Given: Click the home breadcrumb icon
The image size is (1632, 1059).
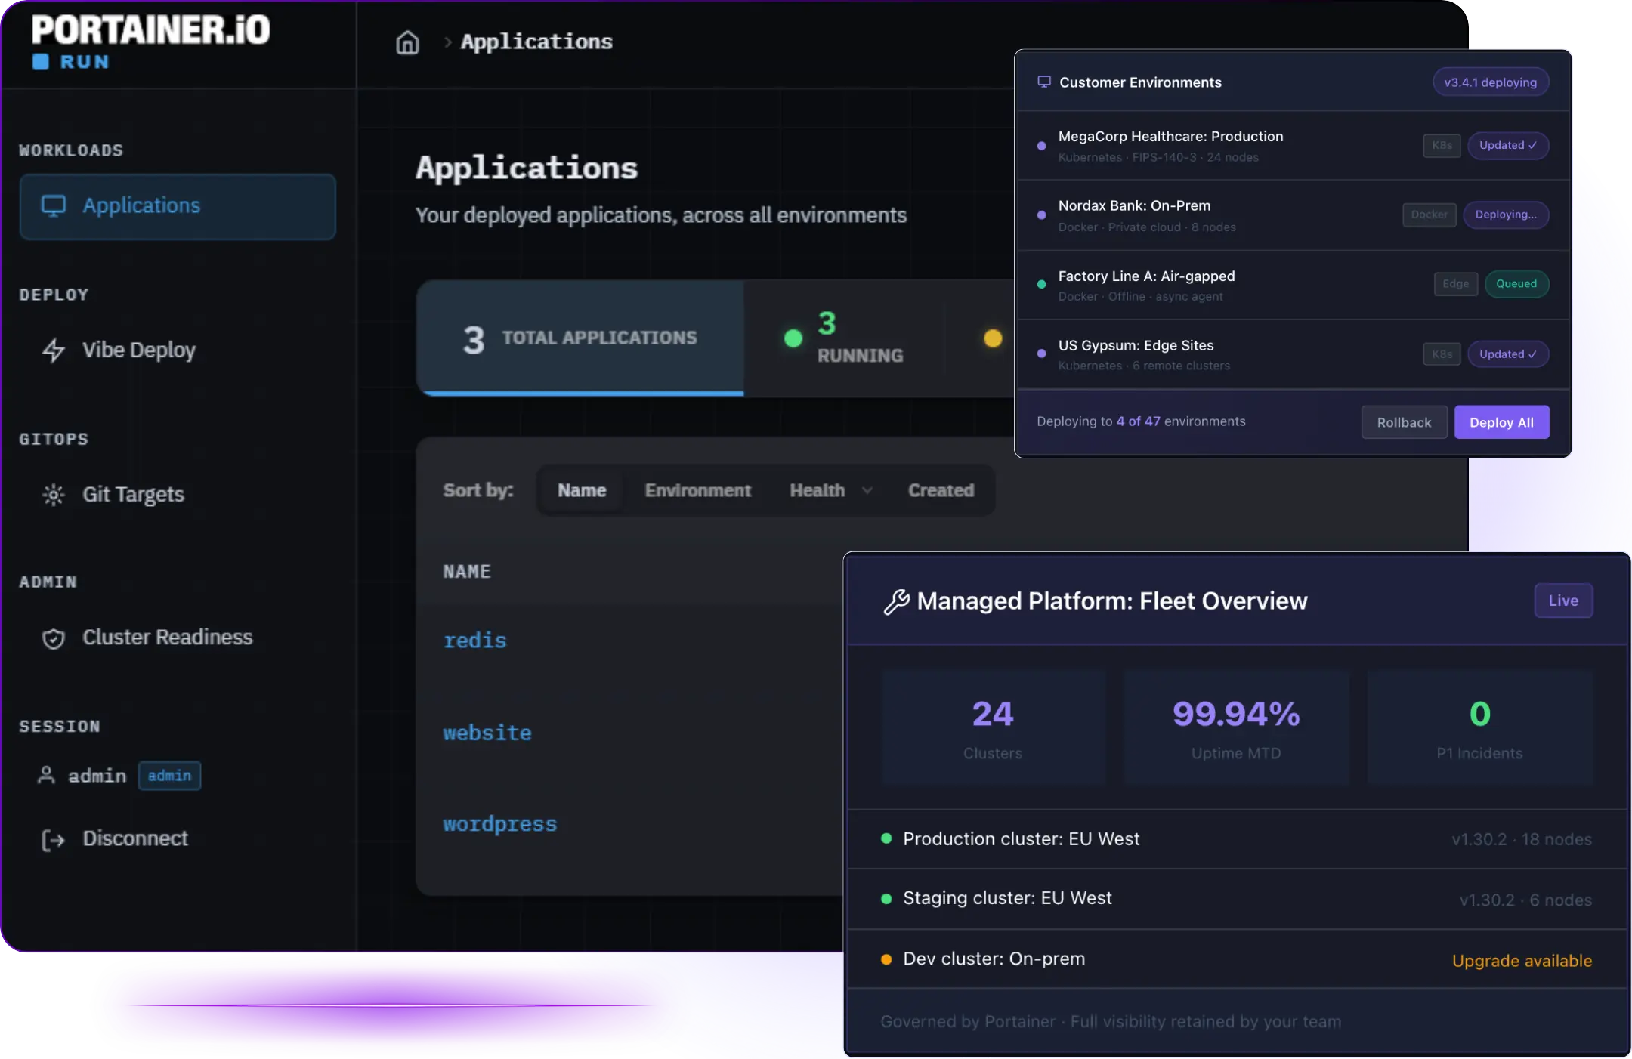Looking at the screenshot, I should [x=407, y=42].
